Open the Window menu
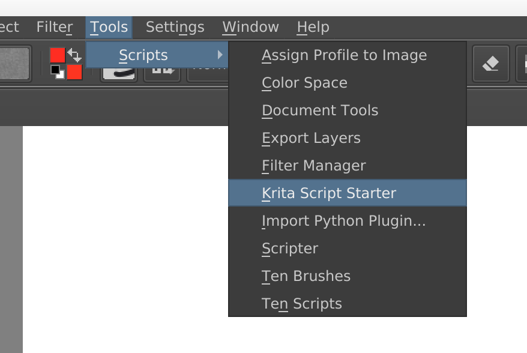Viewport: 527px width, 353px height. tap(250, 27)
